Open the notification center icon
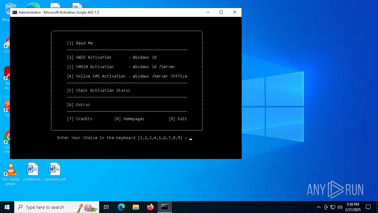This screenshot has height=213, width=378. coord(368,207)
